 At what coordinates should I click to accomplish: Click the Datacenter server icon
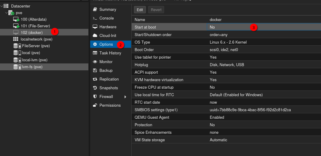6,6
